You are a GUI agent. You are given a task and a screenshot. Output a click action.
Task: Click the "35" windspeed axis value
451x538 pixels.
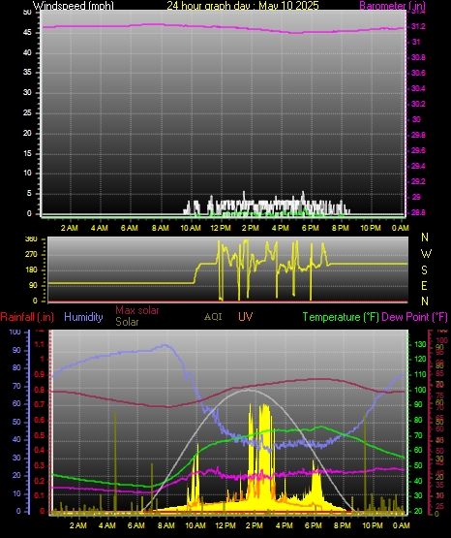(x=27, y=73)
